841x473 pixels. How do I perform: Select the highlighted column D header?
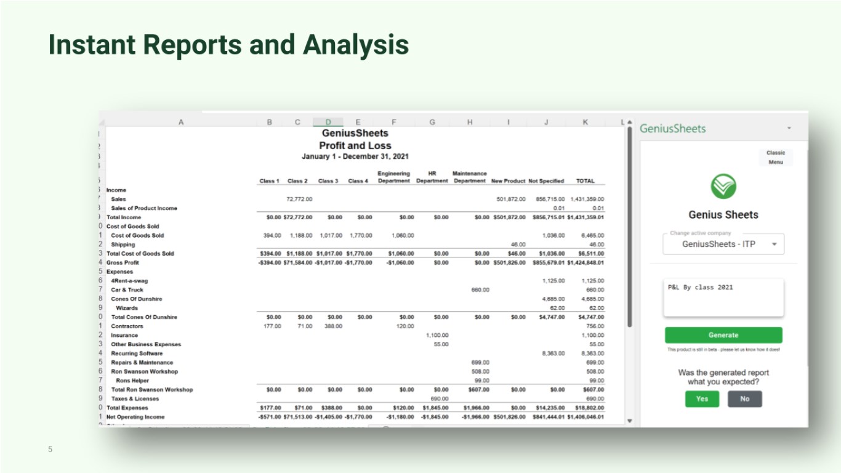[x=328, y=123]
